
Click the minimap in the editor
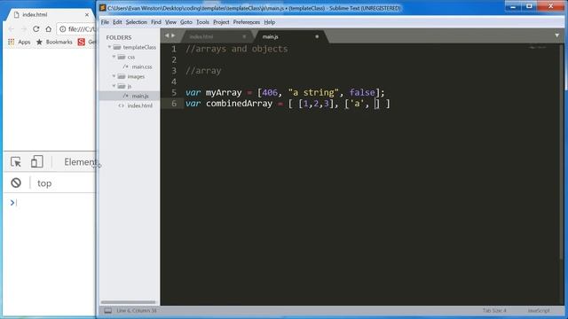537,47
